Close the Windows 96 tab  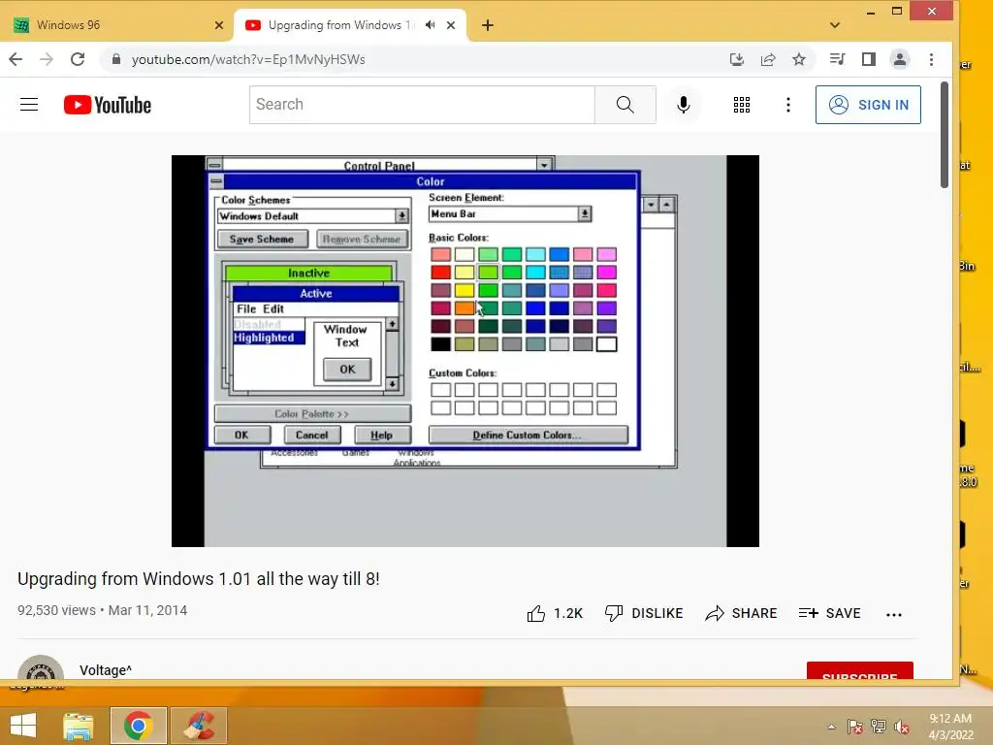point(219,25)
